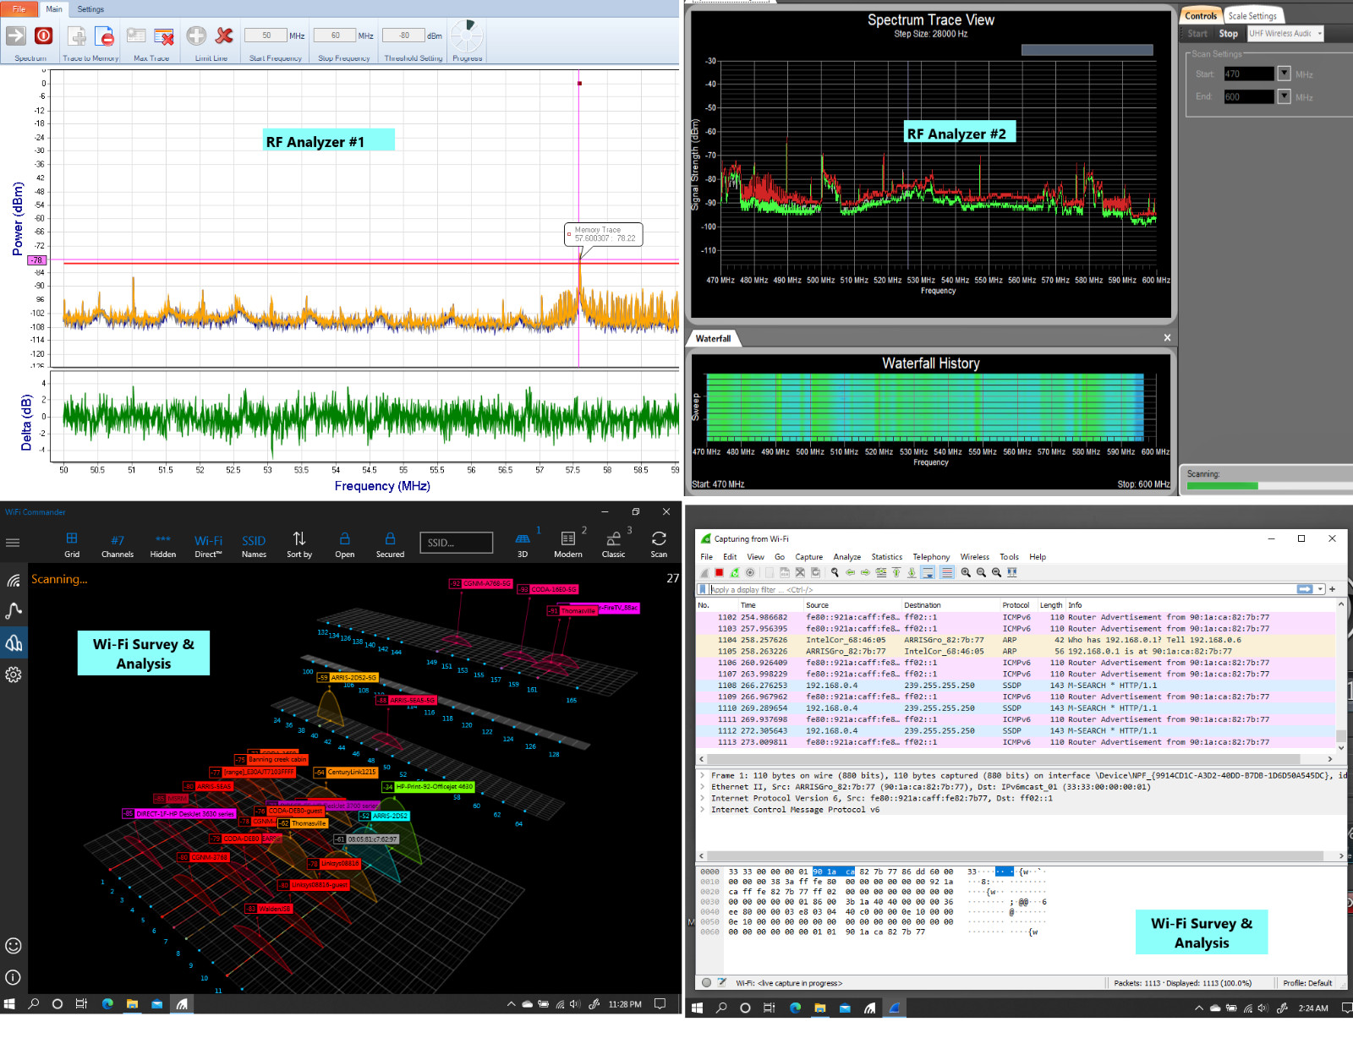This screenshot has width=1353, height=1060.
Task: Open the Statistics menu in Wireshark
Action: click(x=886, y=557)
